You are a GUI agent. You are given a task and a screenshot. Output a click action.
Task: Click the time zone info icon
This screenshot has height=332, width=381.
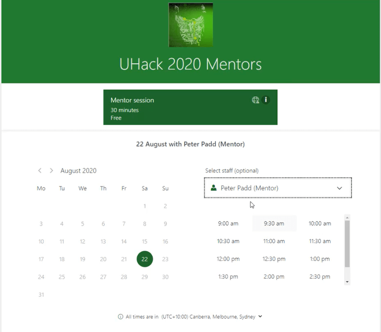point(121,317)
